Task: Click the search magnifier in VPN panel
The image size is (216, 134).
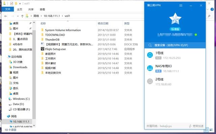Action: (150, 45)
